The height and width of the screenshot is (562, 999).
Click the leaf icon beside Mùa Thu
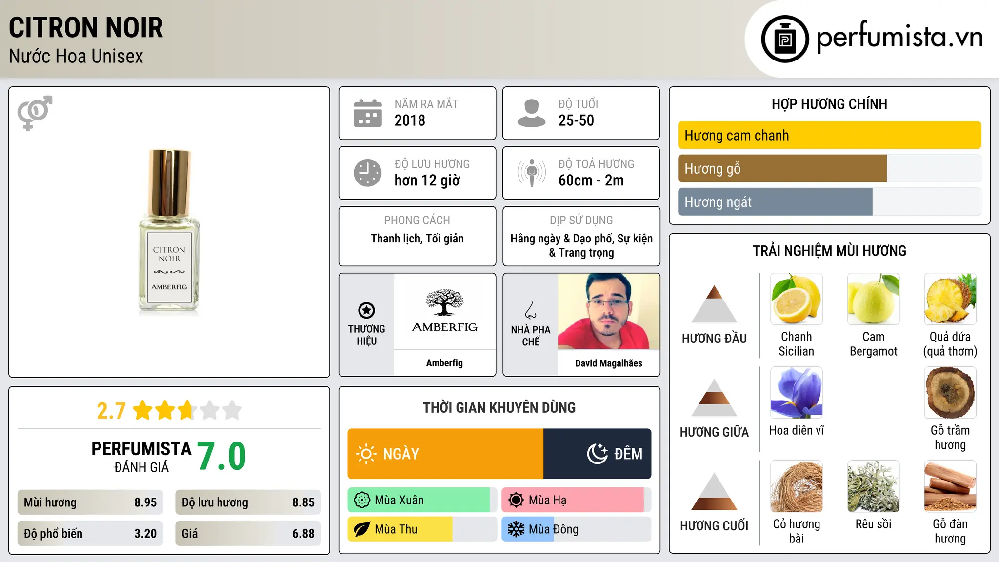click(x=362, y=529)
